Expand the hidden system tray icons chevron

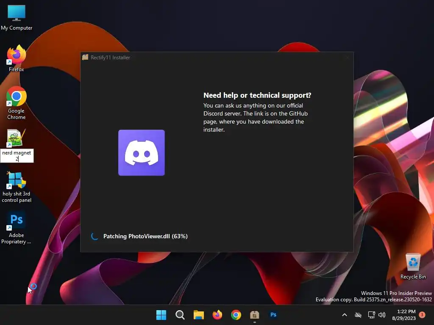click(345, 315)
